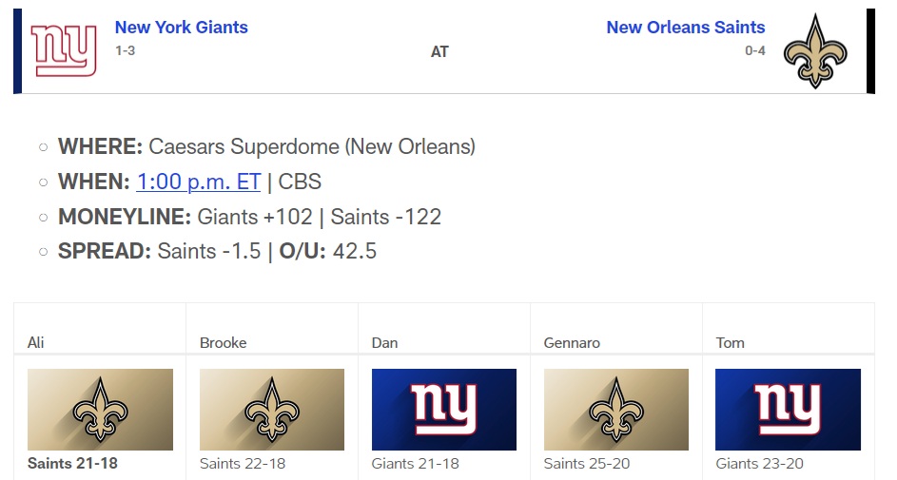
Task: Click the Brooke column header
Action: 224,342
